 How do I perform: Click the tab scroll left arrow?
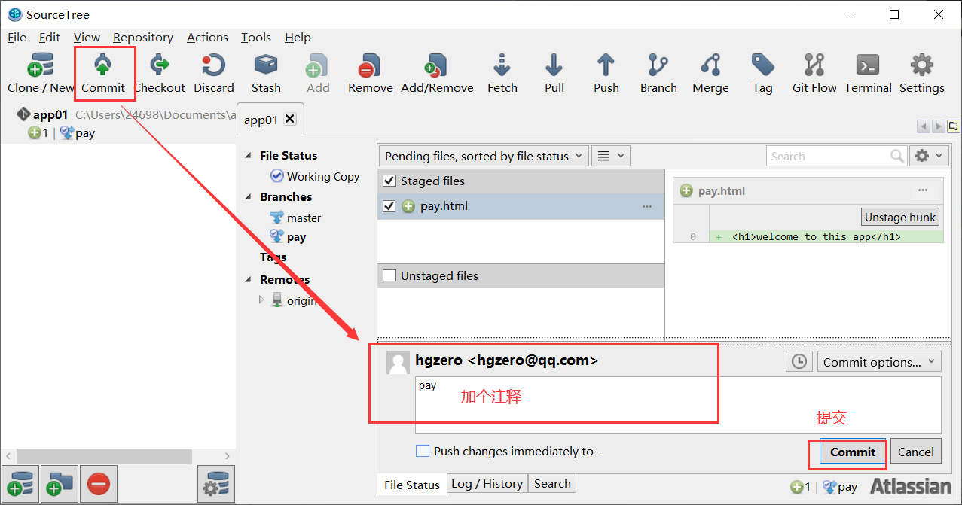click(923, 126)
